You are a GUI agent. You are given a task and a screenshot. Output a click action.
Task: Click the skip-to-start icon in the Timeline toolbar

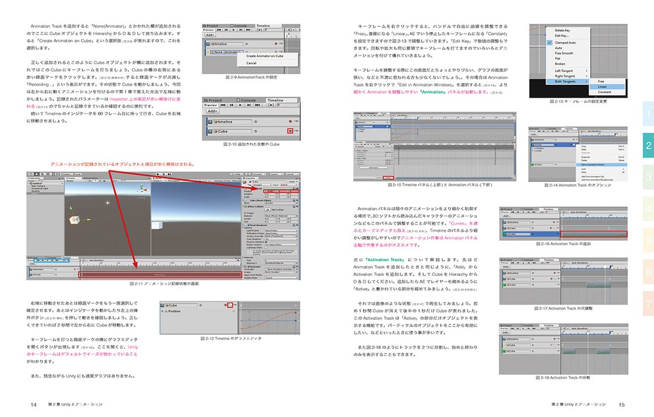click(218, 29)
